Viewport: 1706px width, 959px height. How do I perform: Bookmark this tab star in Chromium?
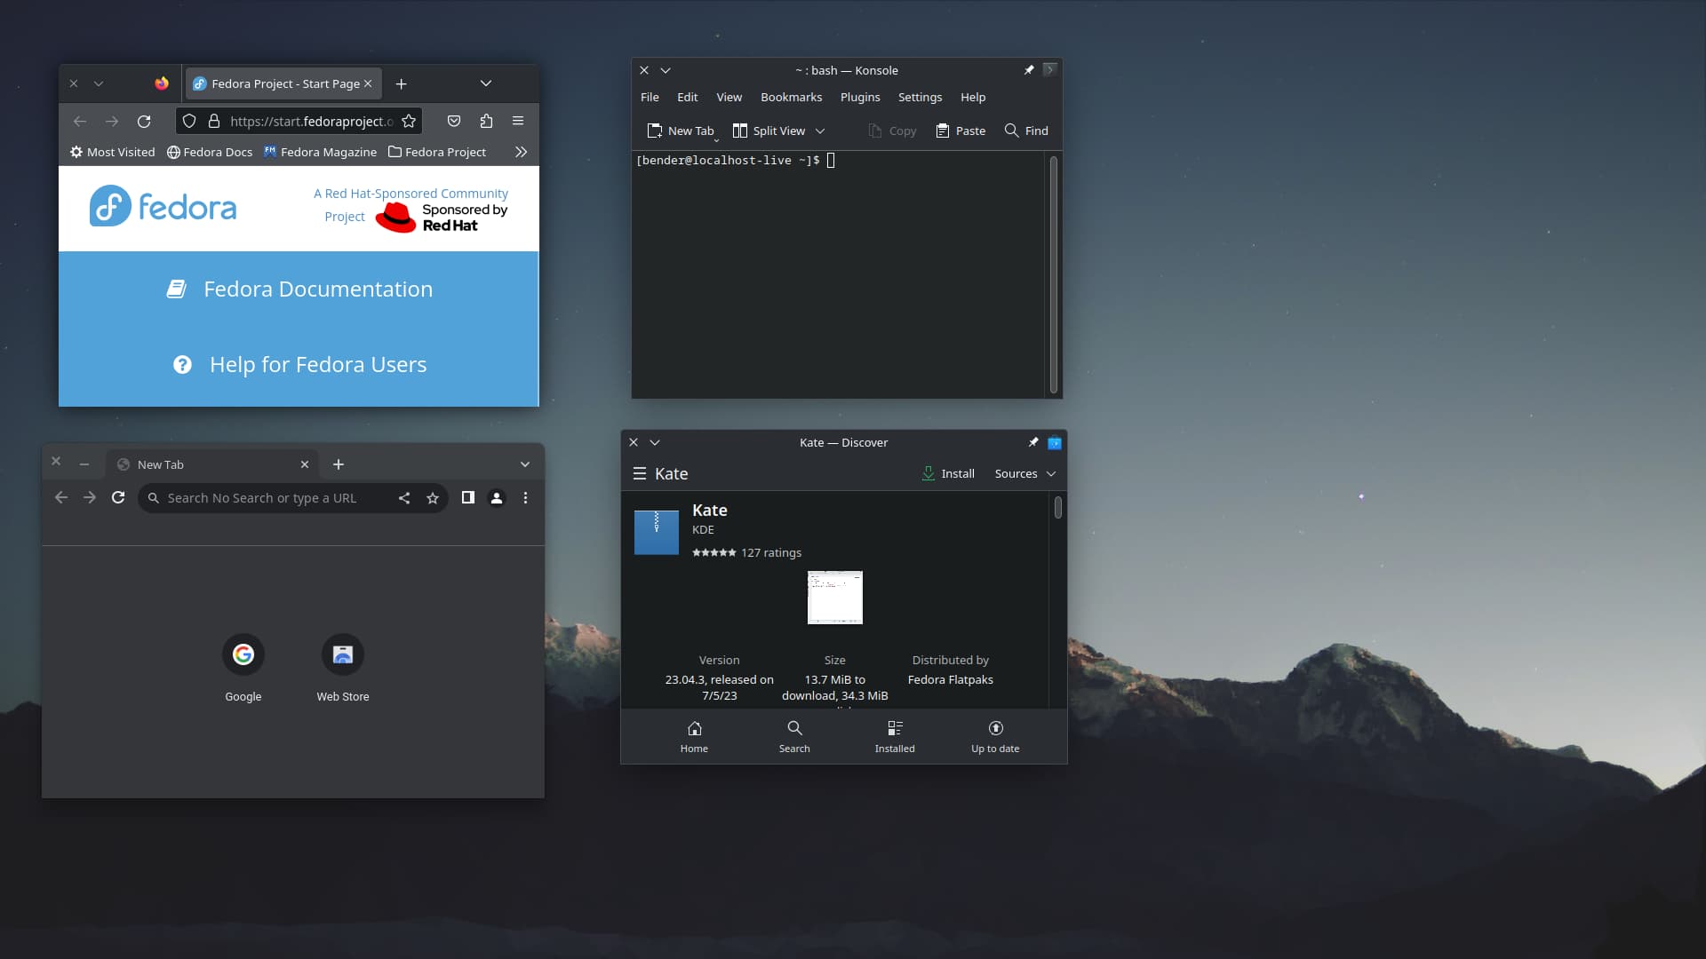[x=433, y=498]
